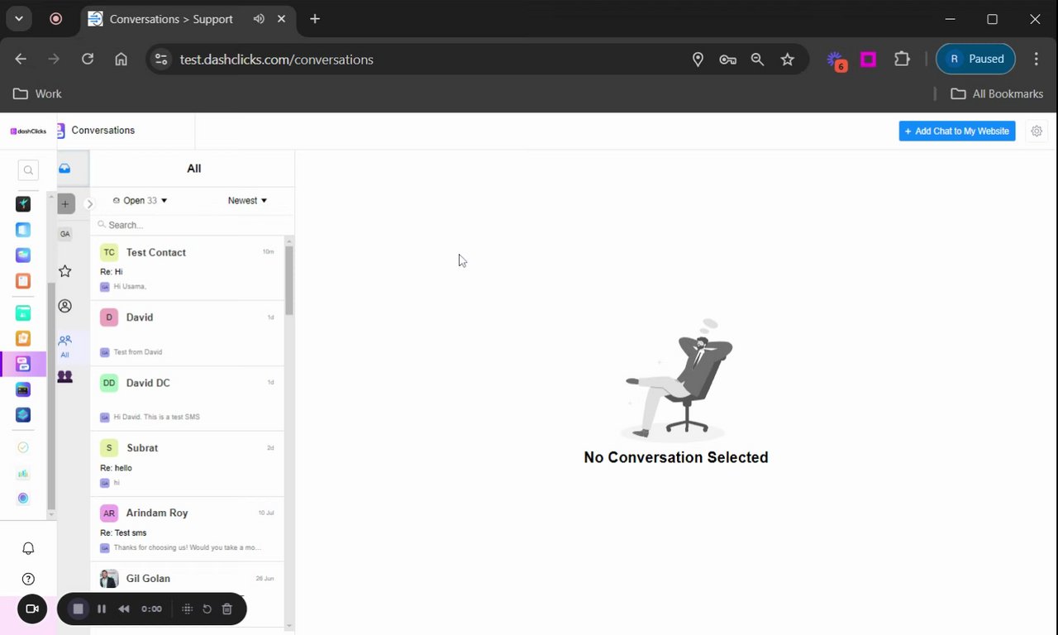This screenshot has height=635, width=1058.
Task: Mute the tab audio speaker icon
Action: click(259, 19)
